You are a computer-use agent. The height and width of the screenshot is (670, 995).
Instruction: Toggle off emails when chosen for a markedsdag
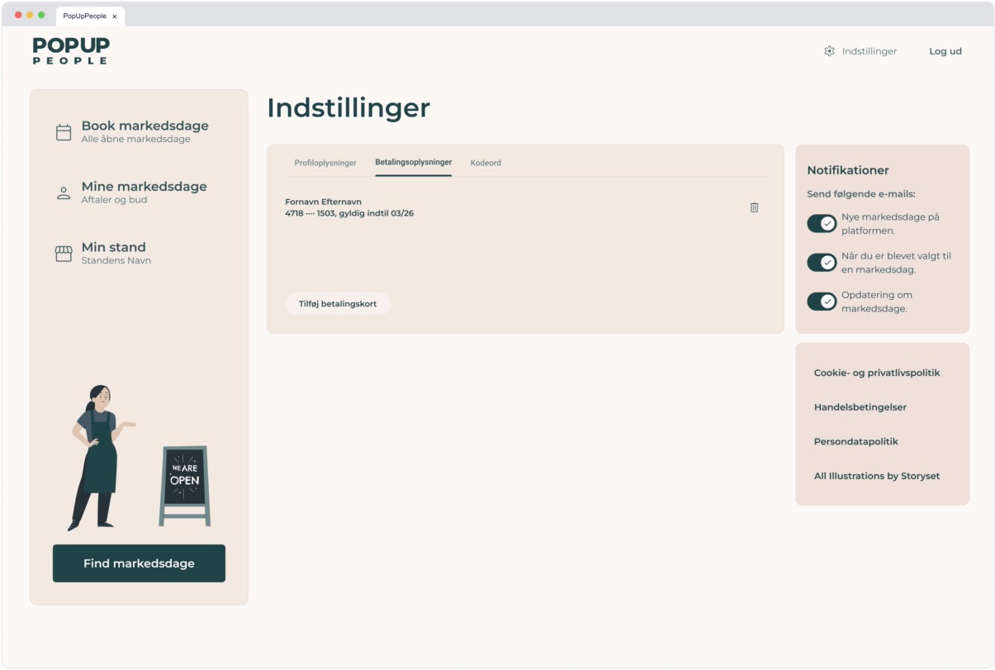click(822, 263)
